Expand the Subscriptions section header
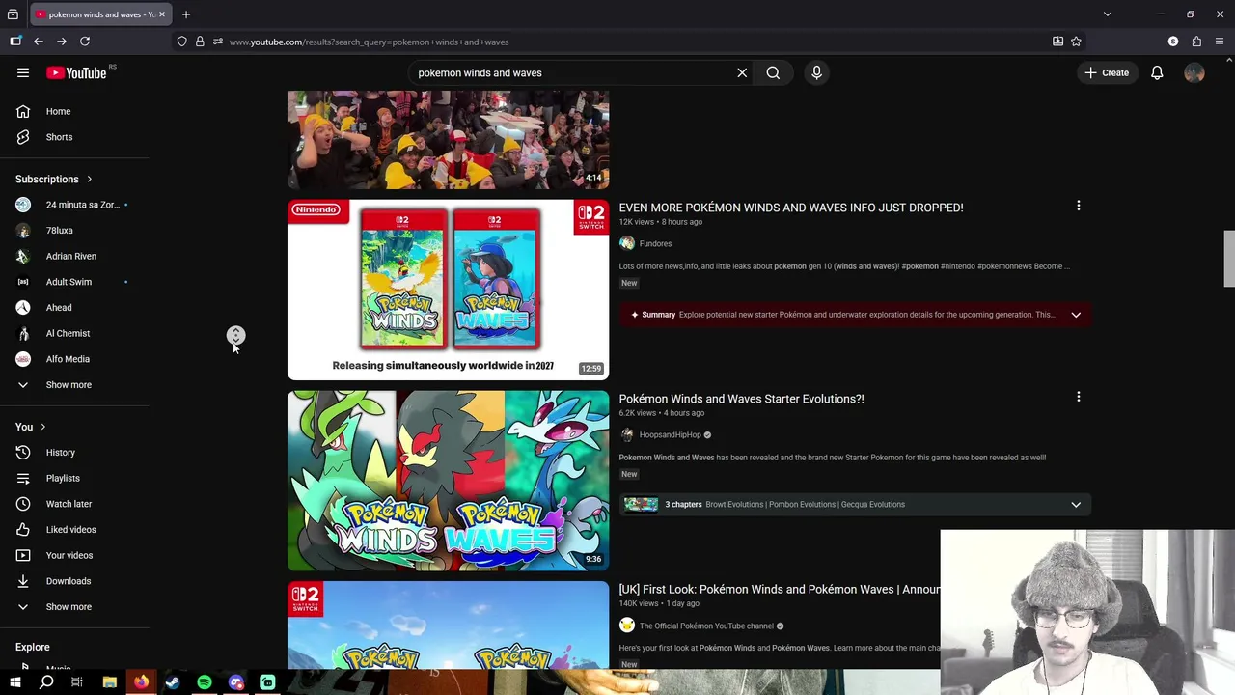 click(x=54, y=179)
